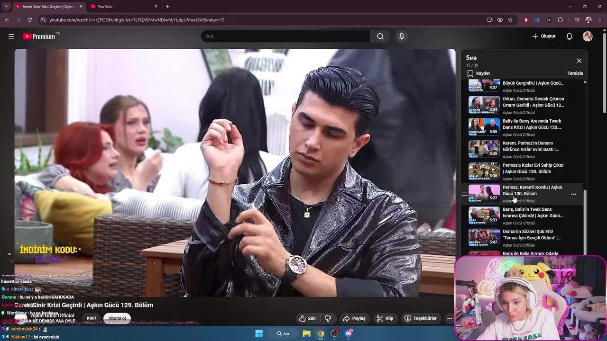Dislike the video with thumbs-down

click(328, 318)
